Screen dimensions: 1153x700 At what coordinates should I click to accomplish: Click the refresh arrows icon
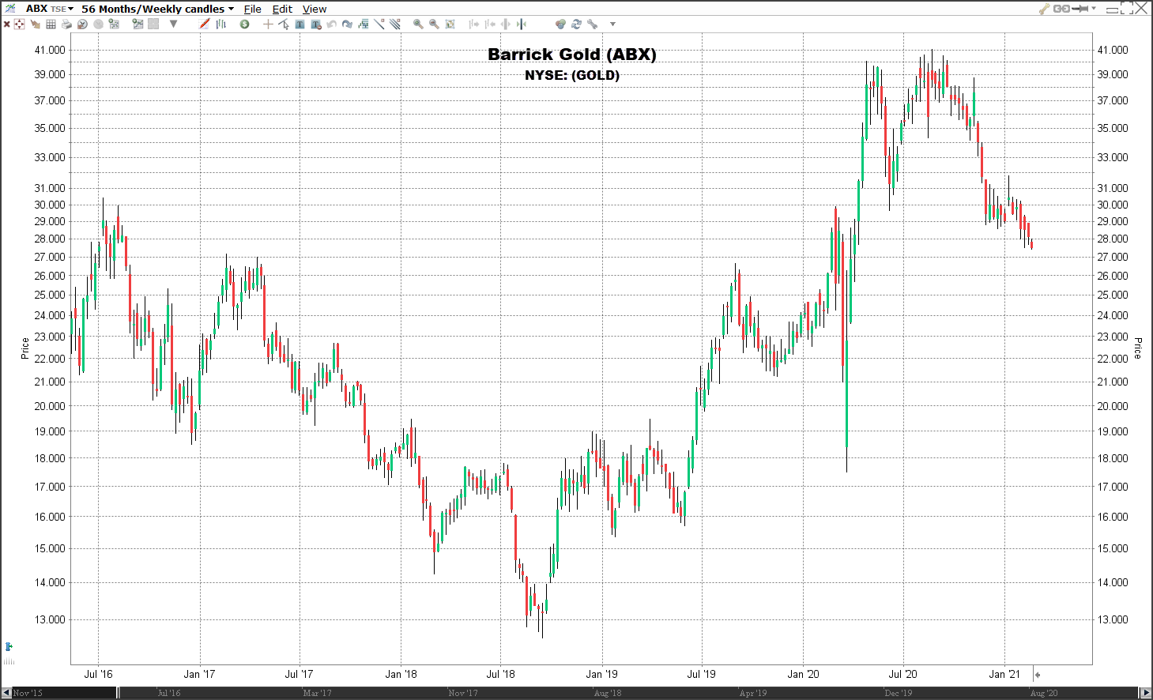click(576, 24)
